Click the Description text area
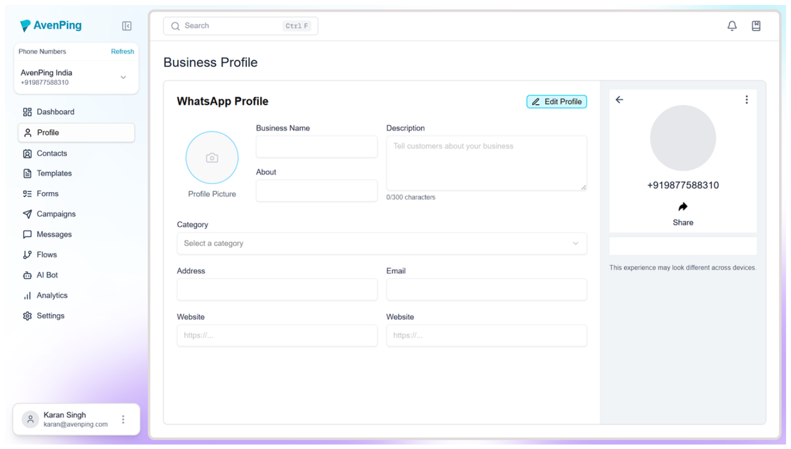Image resolution: width=791 pixels, height=449 pixels. 486,163
